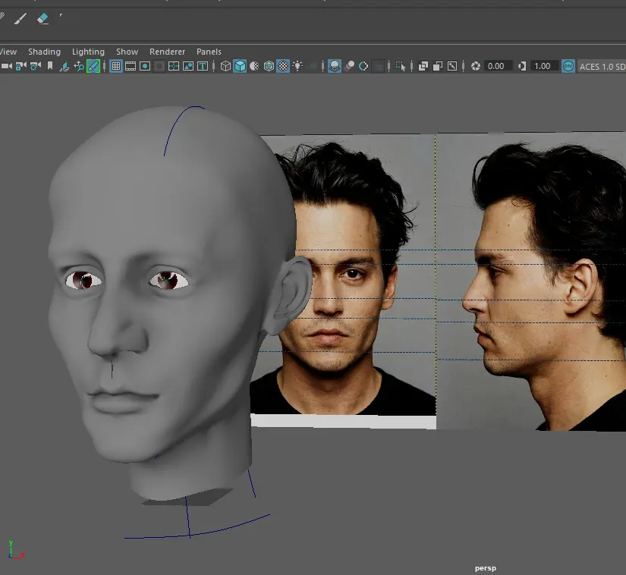This screenshot has height=575, width=626.
Task: Click the lock camera icon
Action: pos(20,67)
